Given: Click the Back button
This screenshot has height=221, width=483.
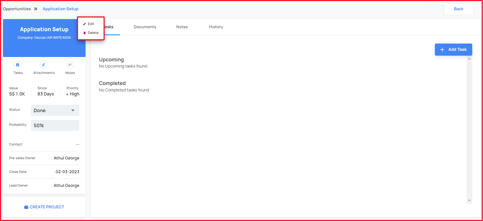Looking at the screenshot, I should (x=459, y=9).
